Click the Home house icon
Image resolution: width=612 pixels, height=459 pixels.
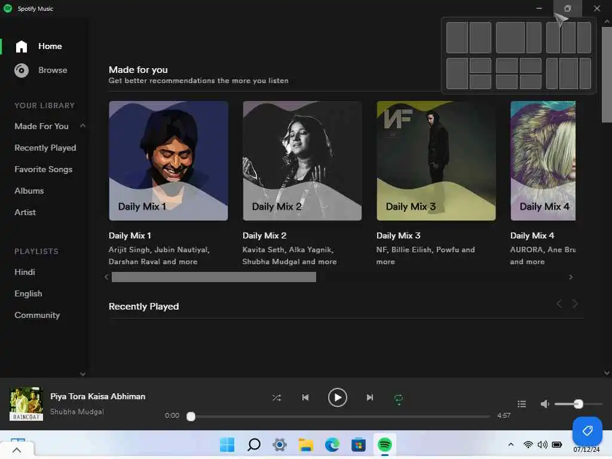point(22,47)
